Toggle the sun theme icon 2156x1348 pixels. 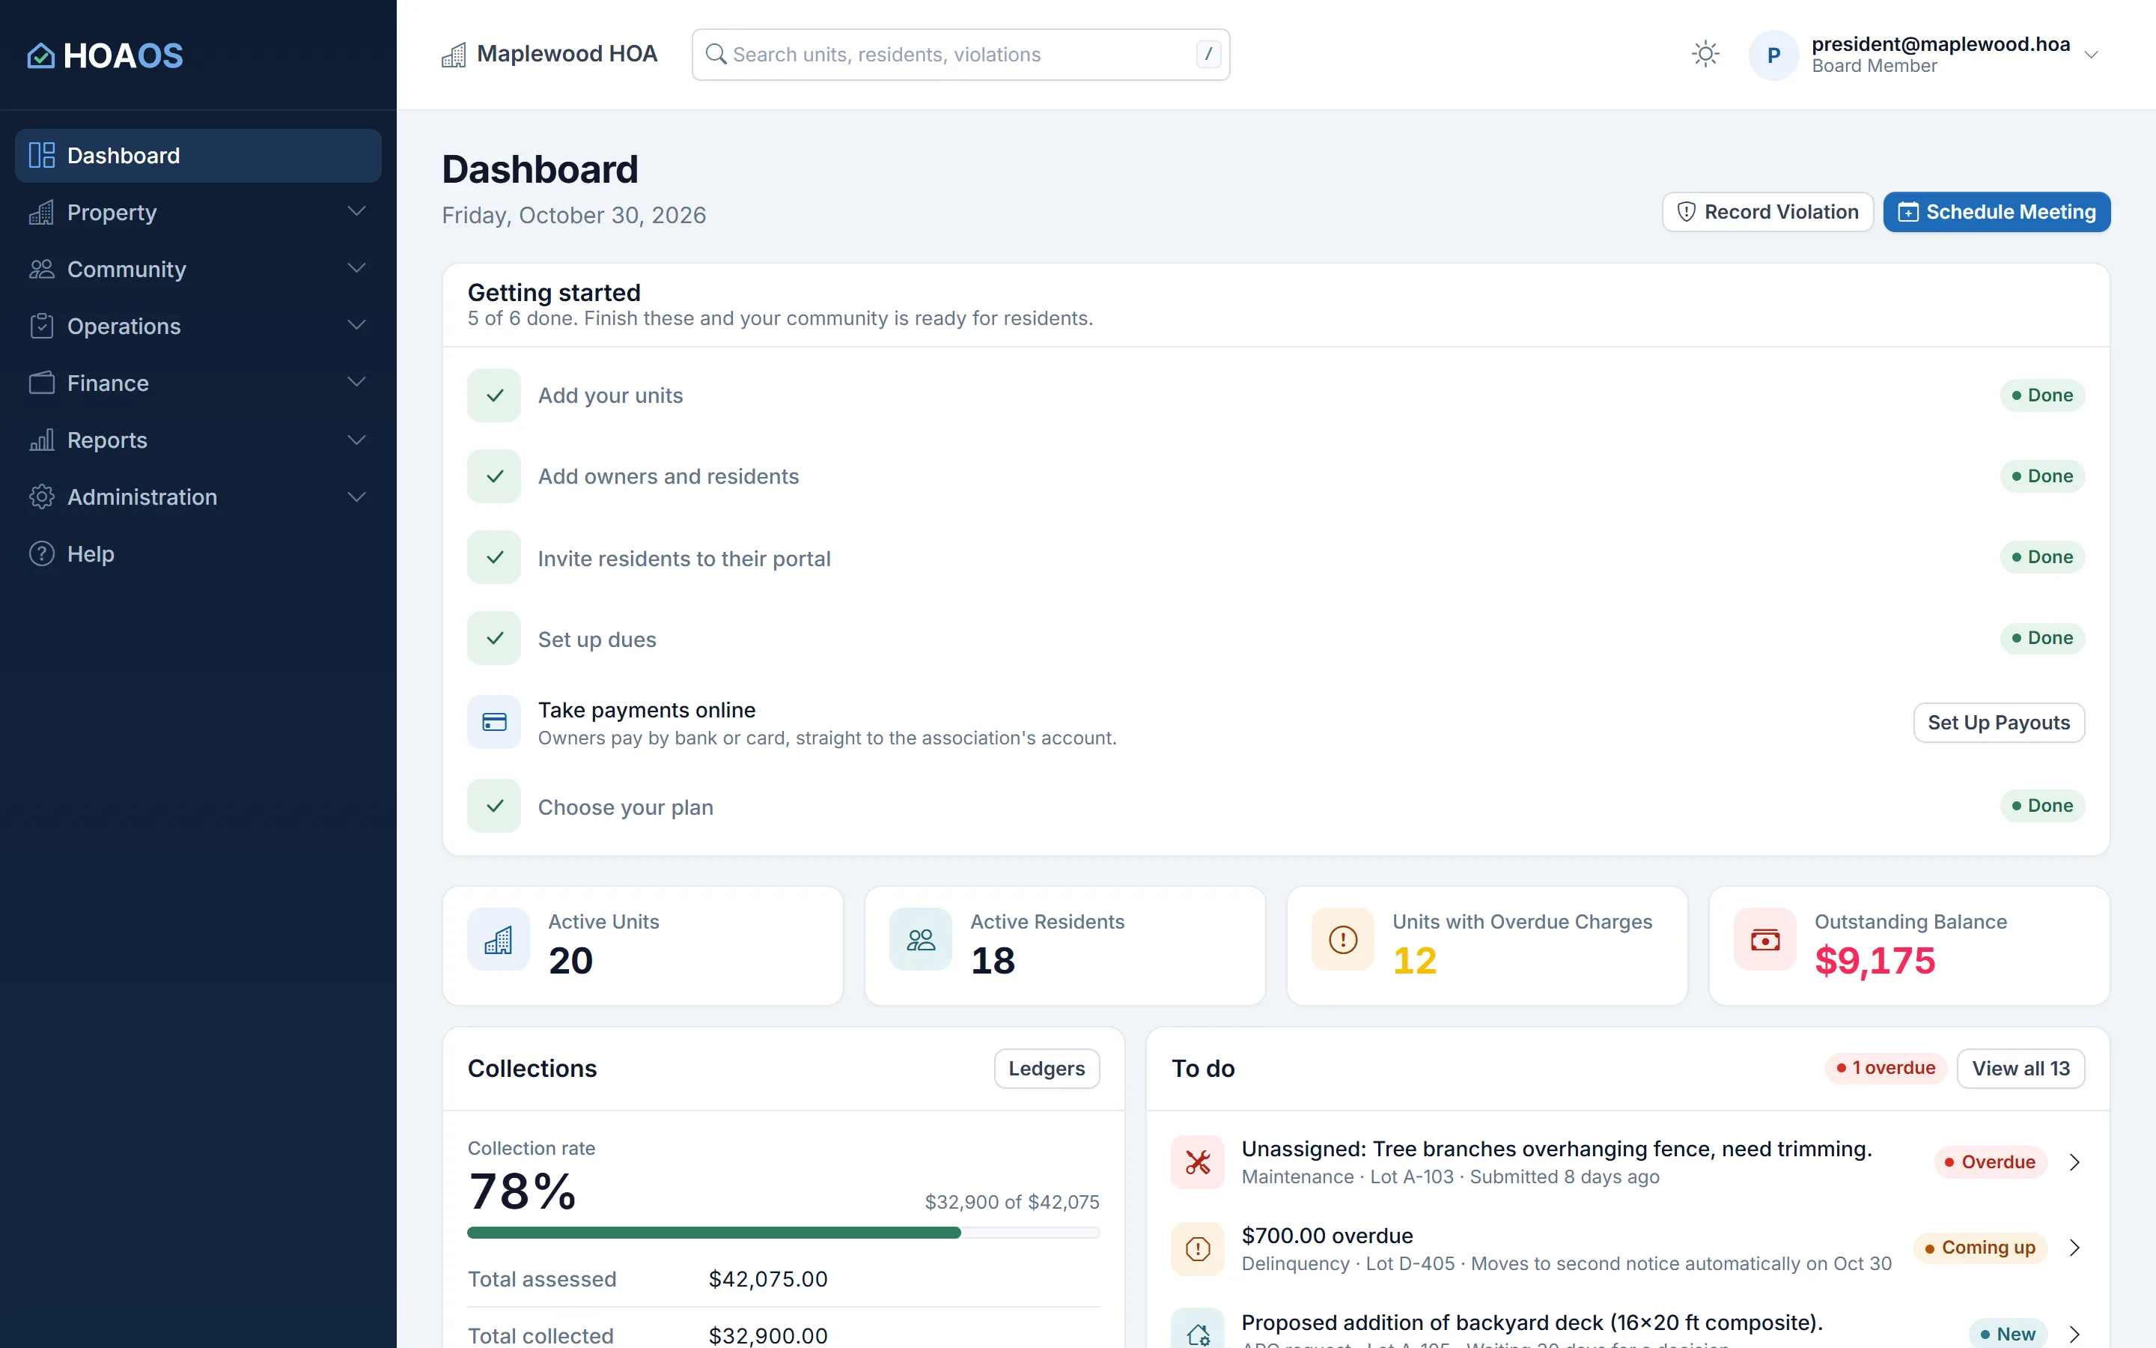point(1705,55)
